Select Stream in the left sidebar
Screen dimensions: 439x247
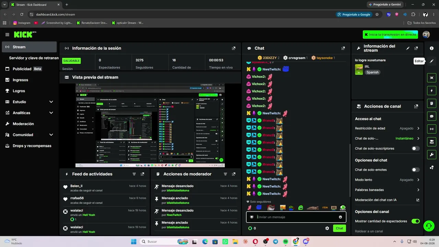click(29, 47)
